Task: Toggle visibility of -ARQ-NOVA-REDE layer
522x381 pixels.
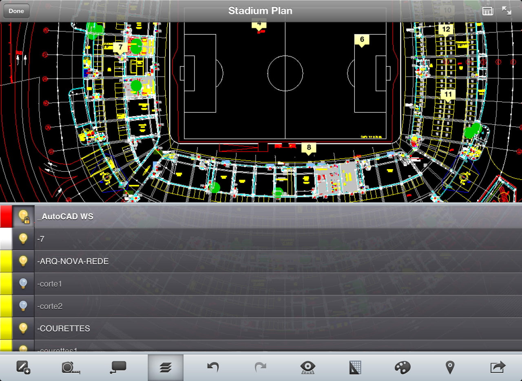Action: (23, 261)
